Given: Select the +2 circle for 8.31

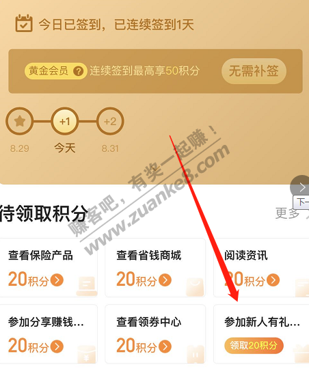Looking at the screenshot, I should pos(110,121).
